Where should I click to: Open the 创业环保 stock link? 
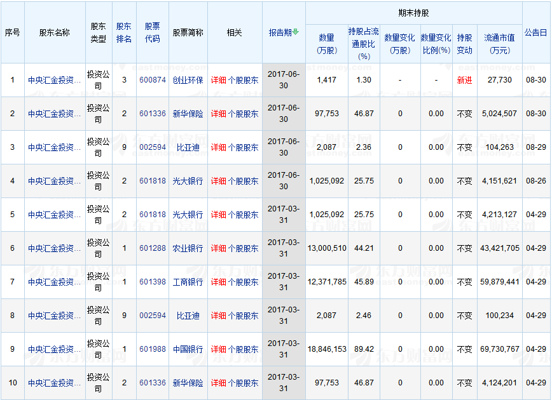pyautogui.click(x=188, y=80)
